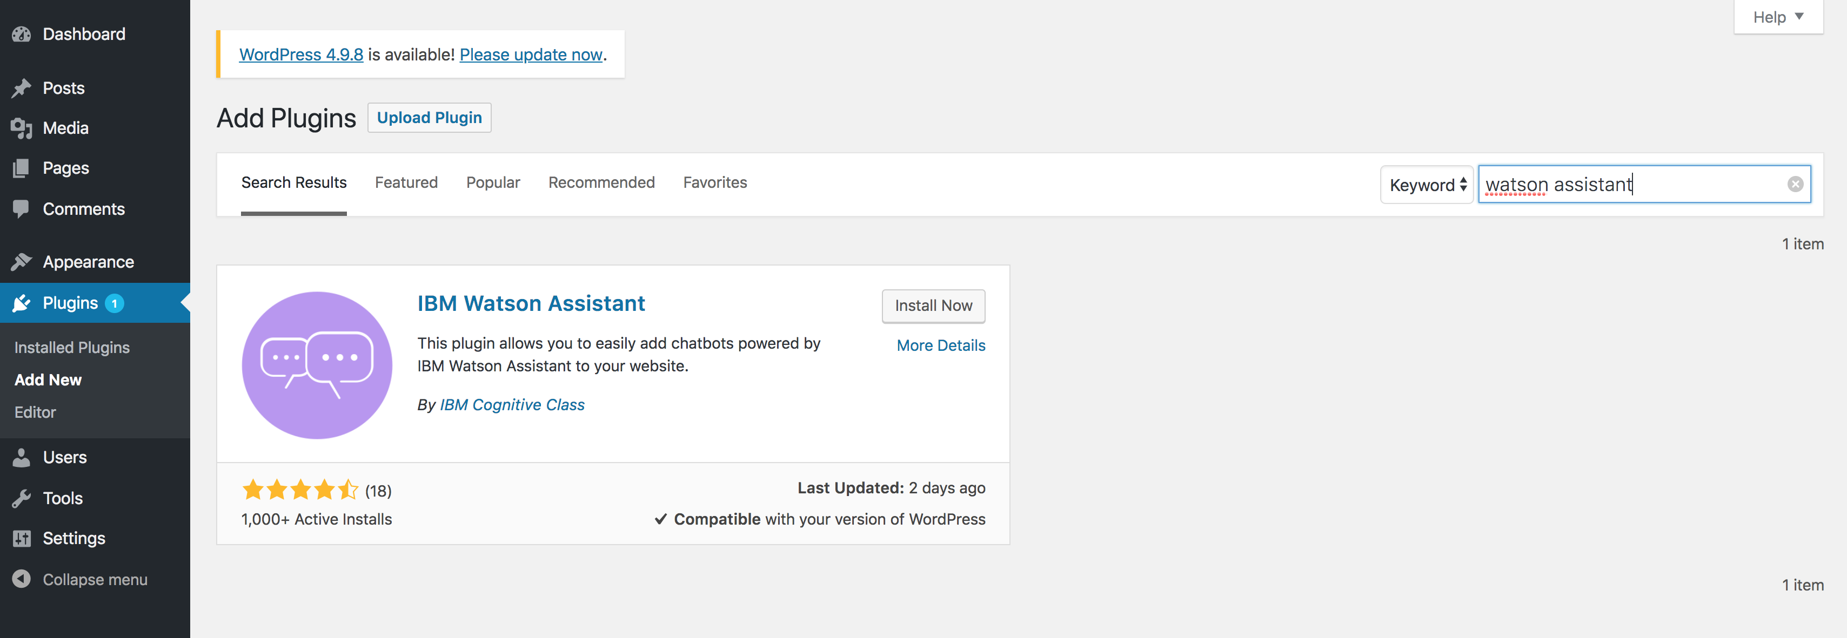
Task: Click the top '1 item' count
Action: click(x=1803, y=244)
